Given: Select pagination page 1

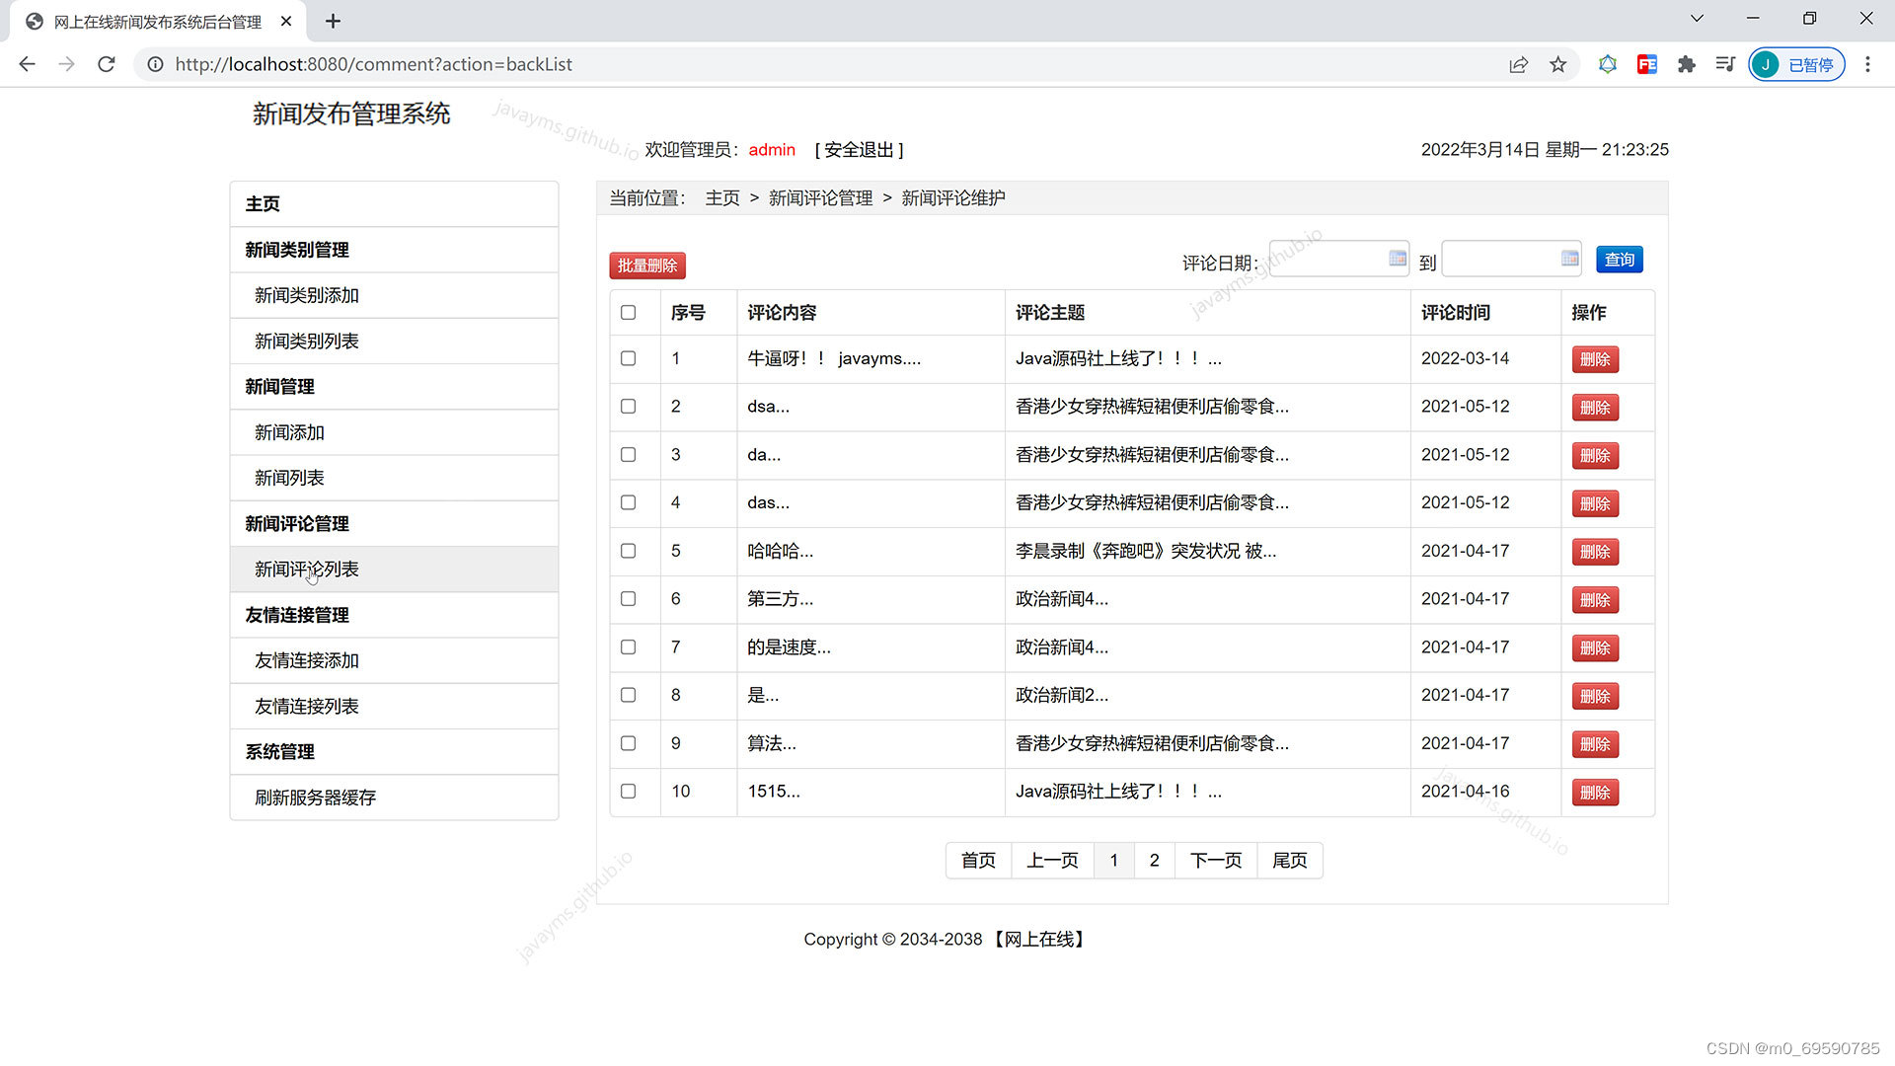Looking at the screenshot, I should coord(1113,861).
